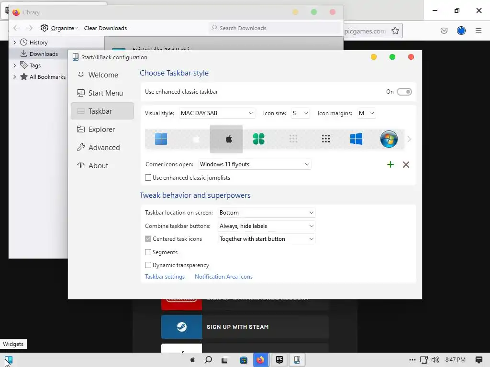Go back with Library's left arrow
The height and width of the screenshot is (367, 490).
click(x=17, y=28)
